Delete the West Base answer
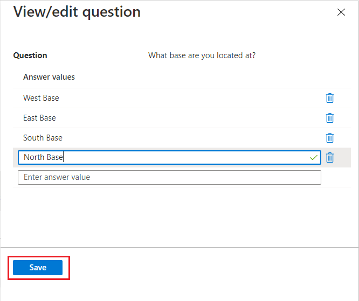The image size is (359, 301). click(330, 98)
